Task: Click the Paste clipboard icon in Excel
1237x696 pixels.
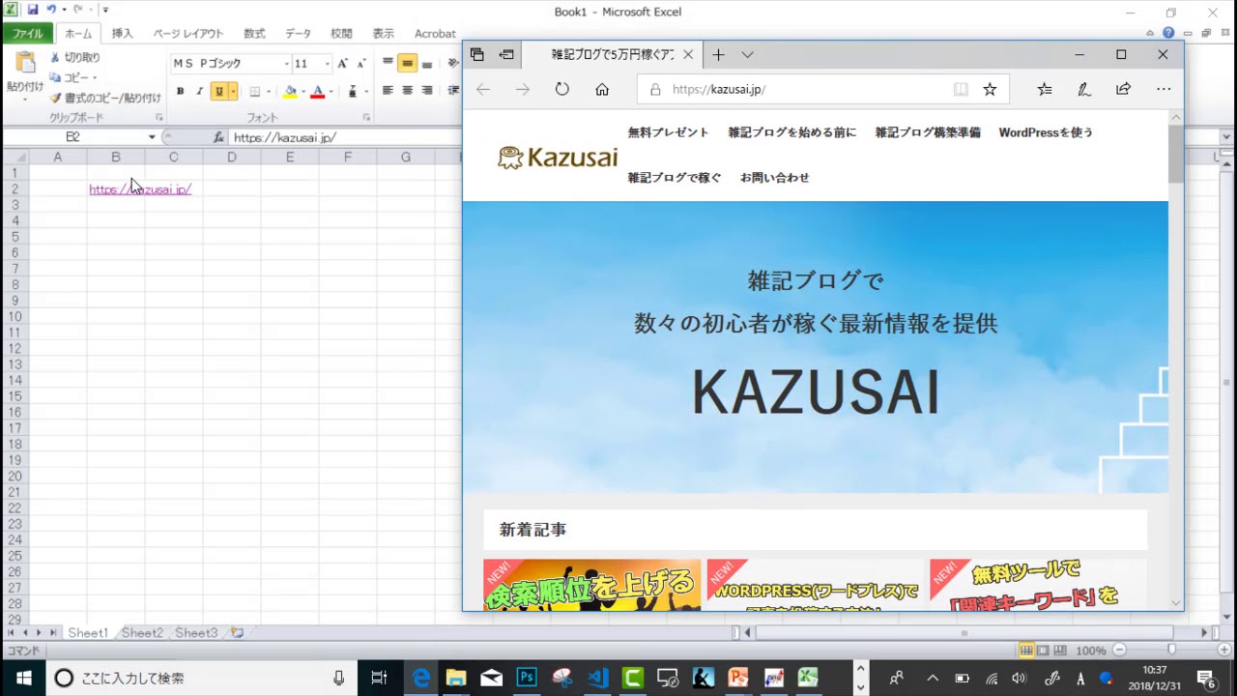Action: pyautogui.click(x=25, y=64)
